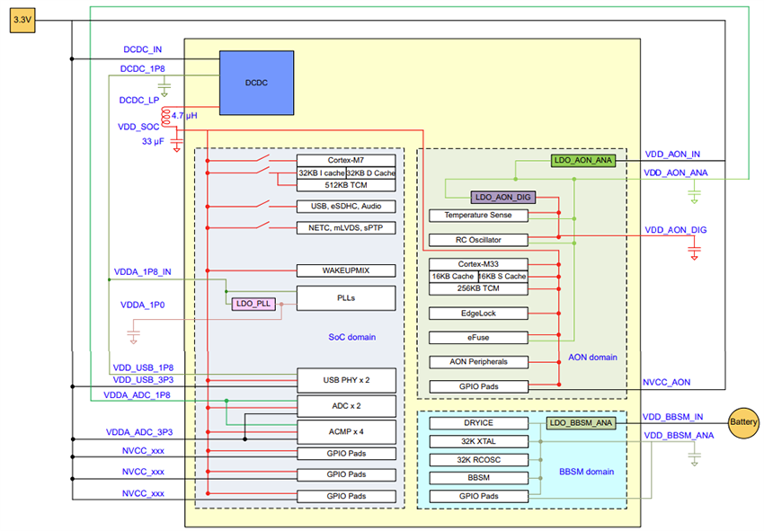764x531 pixels.
Task: Click the LDO_PLL regulator block
Action: pos(252,304)
